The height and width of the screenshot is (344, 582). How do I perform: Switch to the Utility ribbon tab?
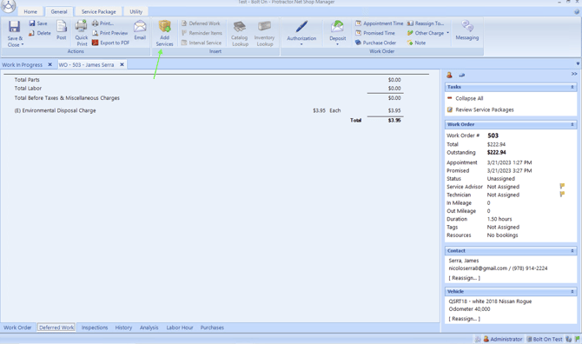[136, 12]
